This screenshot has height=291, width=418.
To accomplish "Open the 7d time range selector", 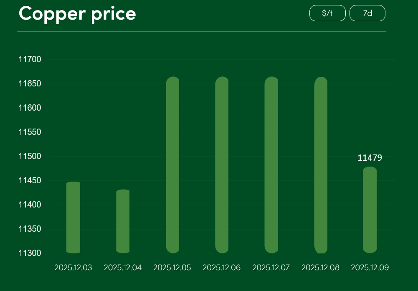I will click(x=367, y=13).
